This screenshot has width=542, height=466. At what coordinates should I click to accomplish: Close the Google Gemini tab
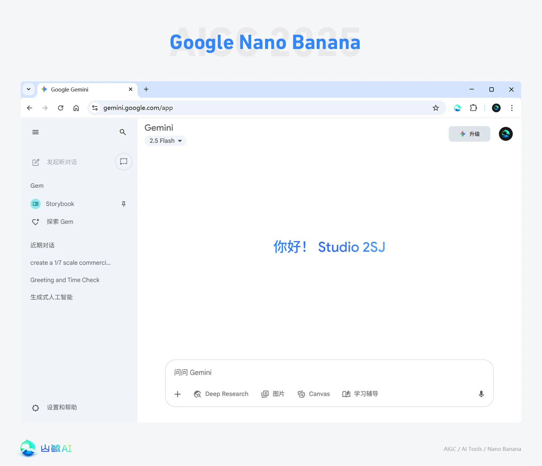tap(130, 89)
